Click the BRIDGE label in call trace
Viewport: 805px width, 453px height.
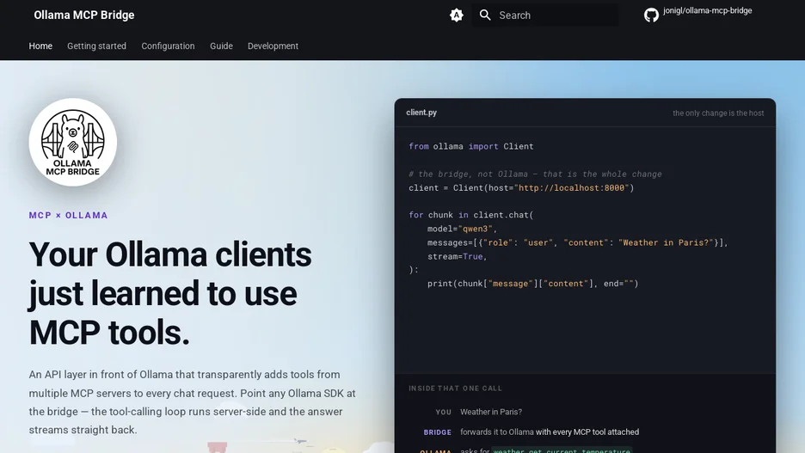(x=438, y=432)
